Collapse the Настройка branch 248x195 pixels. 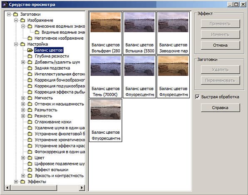click(16, 44)
